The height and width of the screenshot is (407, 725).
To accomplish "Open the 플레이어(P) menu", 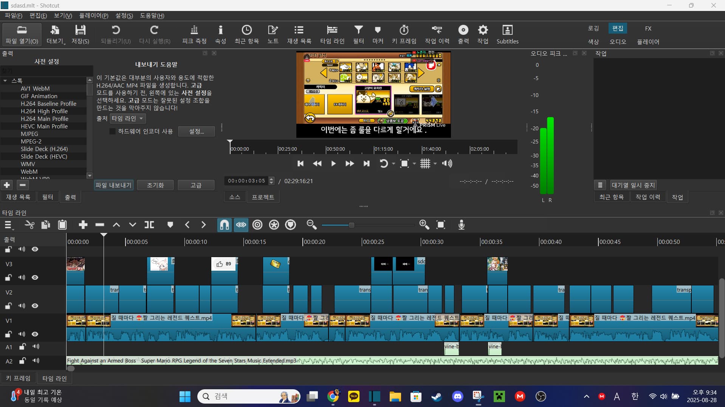I will [x=93, y=15].
